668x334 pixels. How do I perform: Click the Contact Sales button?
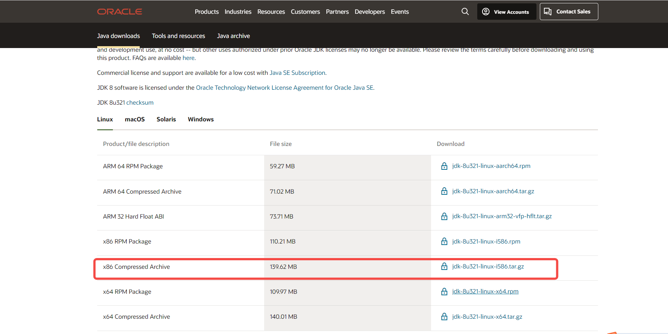[x=569, y=12]
